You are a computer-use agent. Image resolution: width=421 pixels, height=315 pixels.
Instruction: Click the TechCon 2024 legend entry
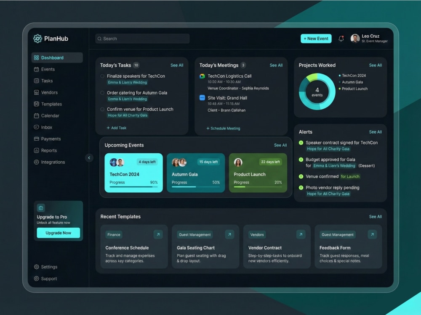click(352, 76)
